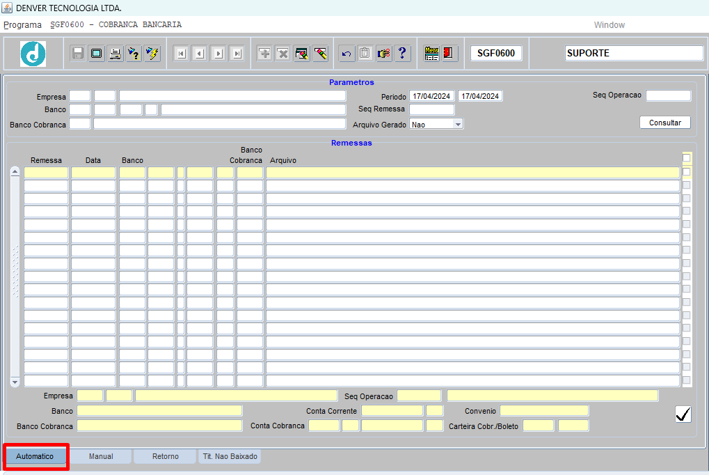709x475 pixels.
Task: Click the Remessas column header label 'Arquivo'
Action: click(283, 160)
